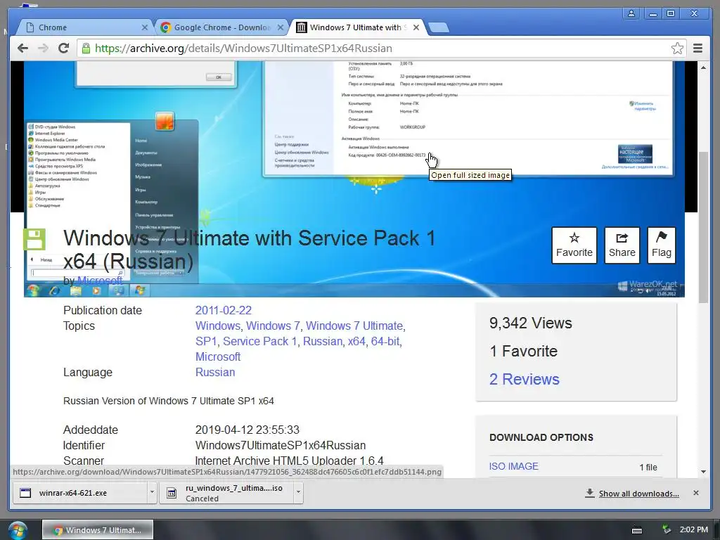Click the "1 Favorite" text
Screen dimensions: 720x540
point(523,352)
